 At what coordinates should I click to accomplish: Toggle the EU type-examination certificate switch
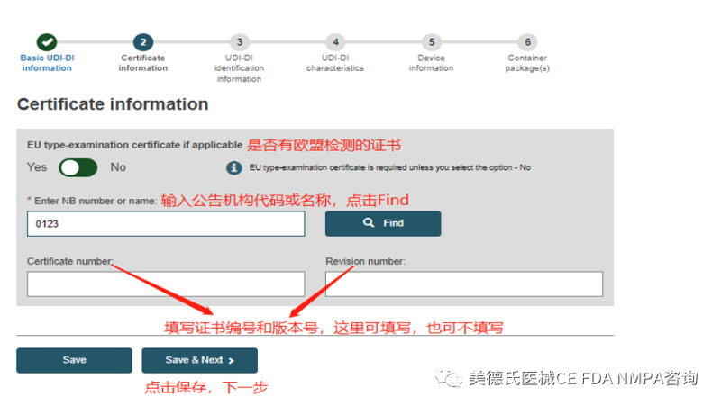78,167
